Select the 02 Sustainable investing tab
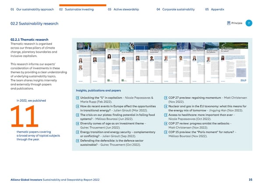The height and width of the screenshot is (186, 263). pyautogui.click(x=76, y=9)
